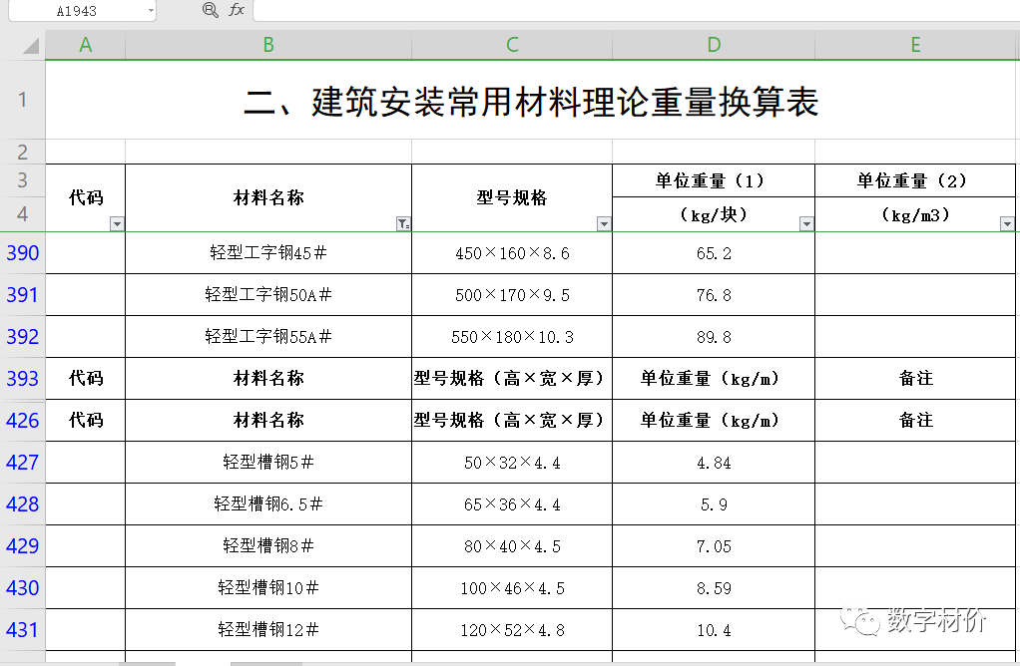Screen dimensions: 1020x666
Task: Select row 427 header
Action: tap(22, 463)
